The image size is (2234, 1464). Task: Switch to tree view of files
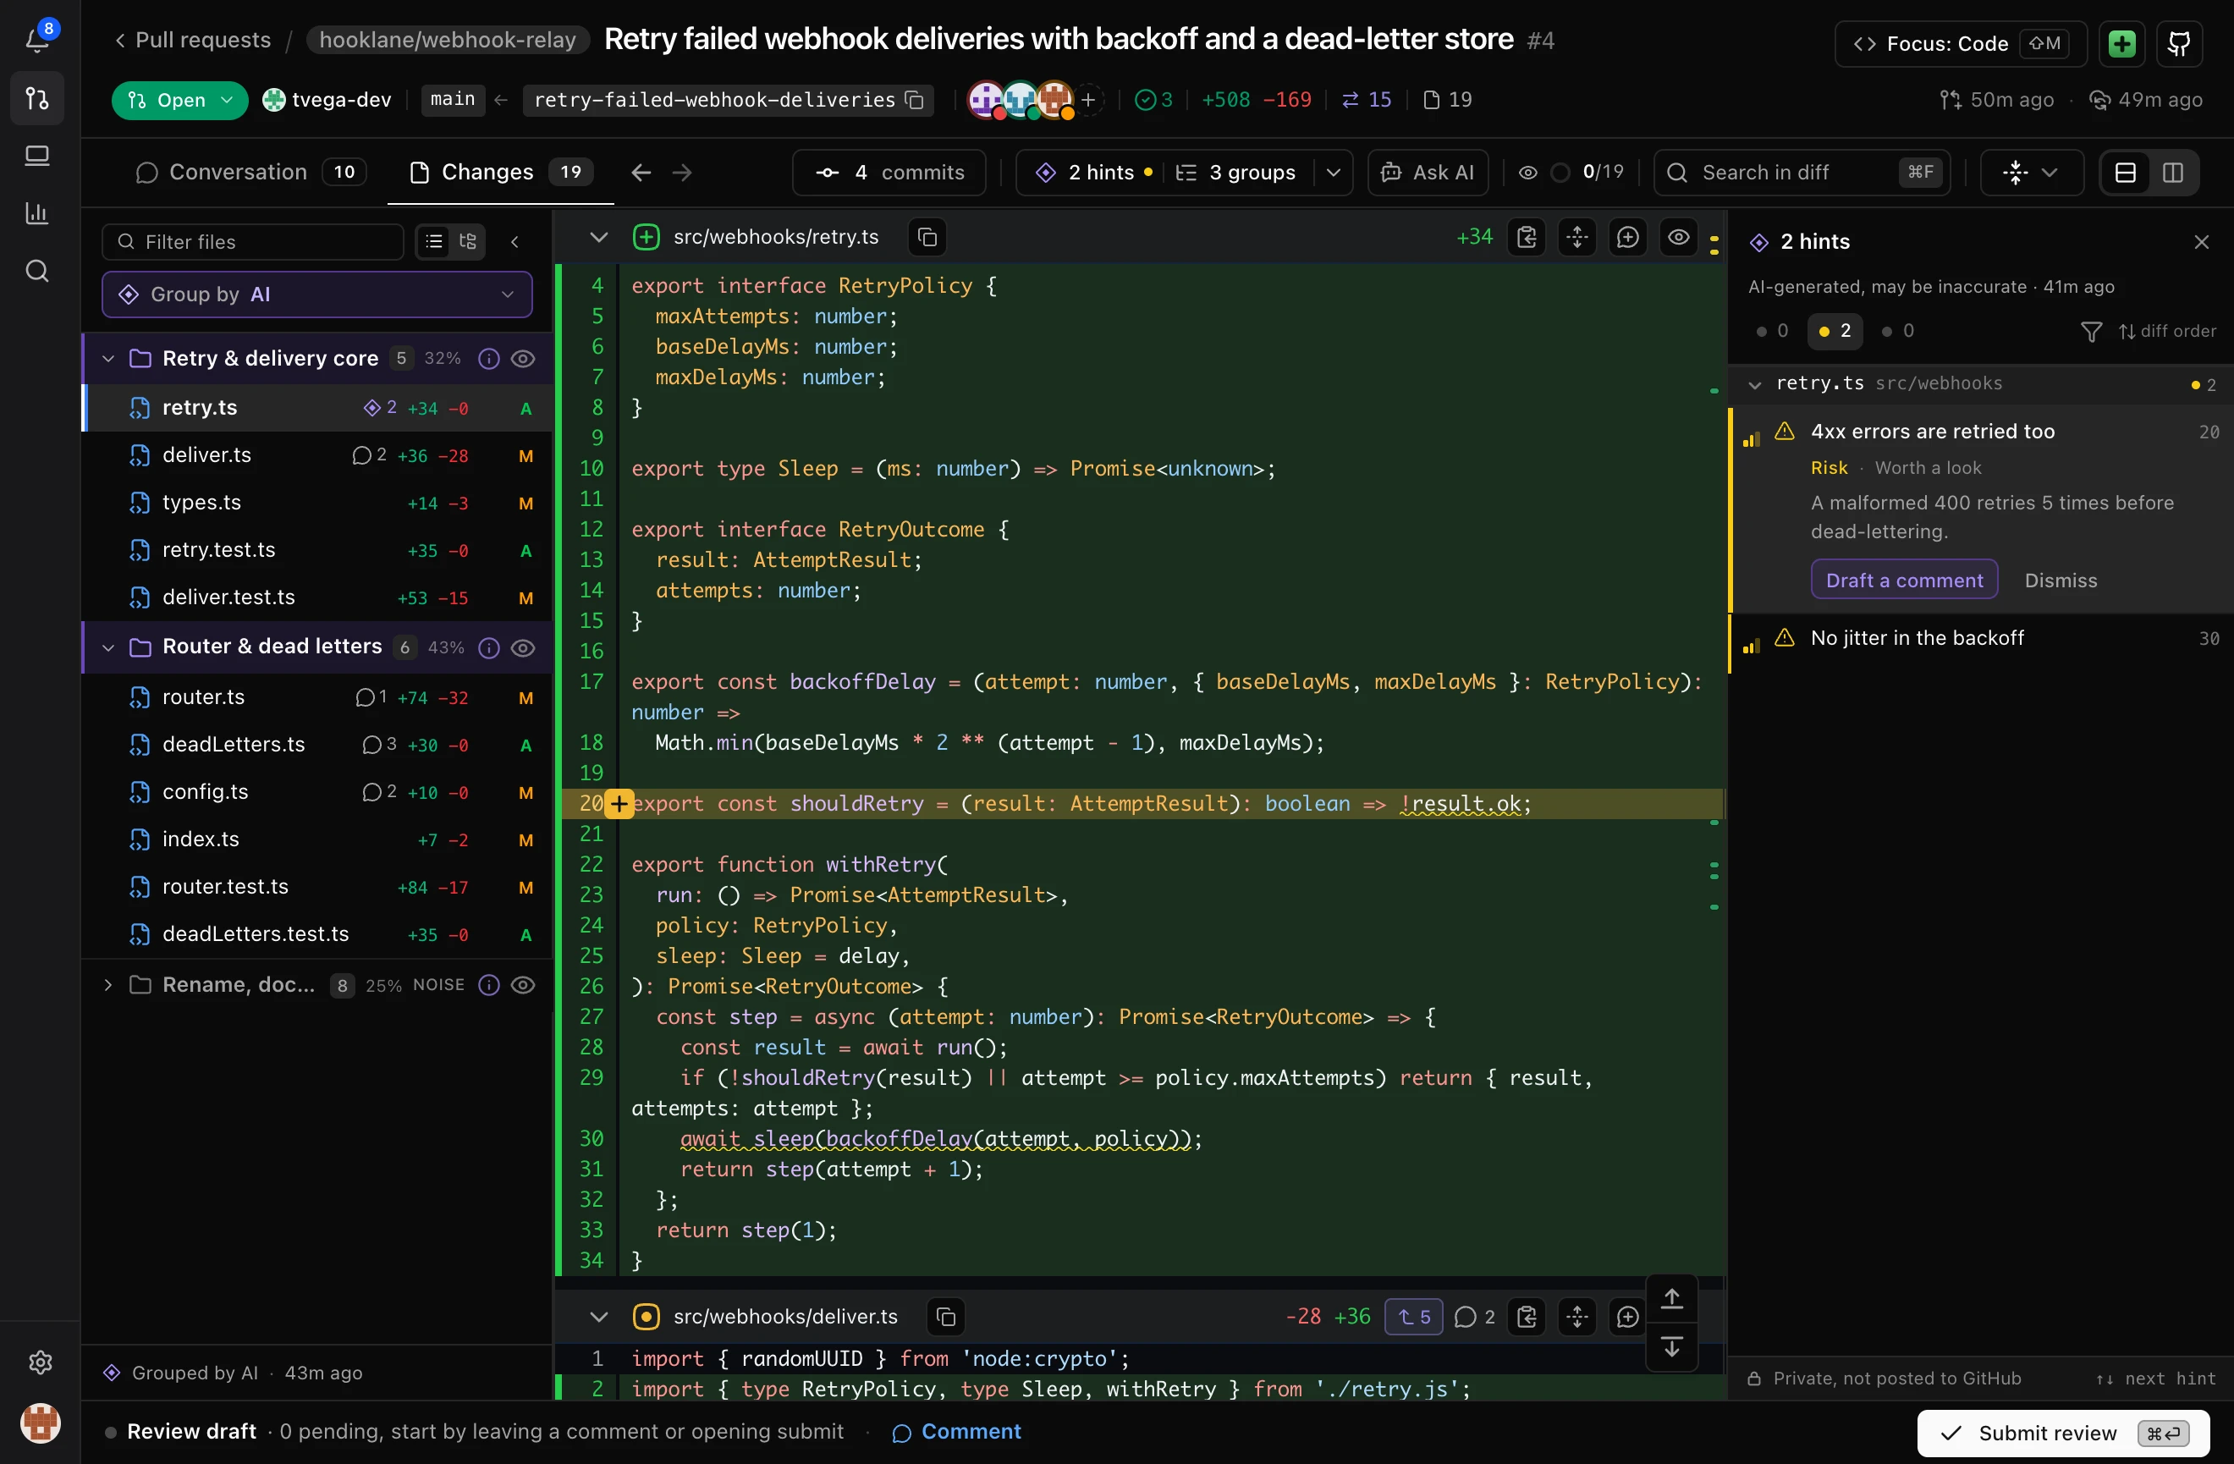[x=467, y=242]
